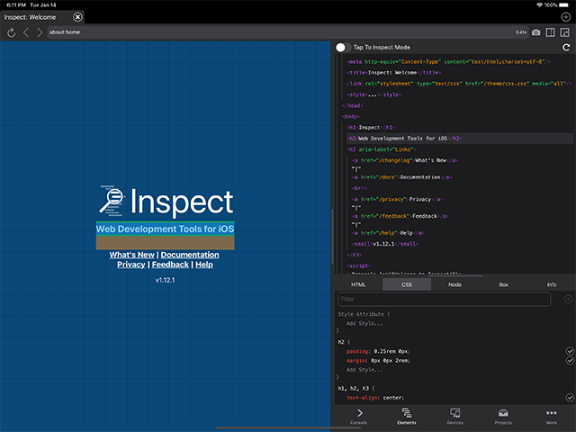Click the 'margin' property name
This screenshot has height=432, width=576.
coord(356,361)
